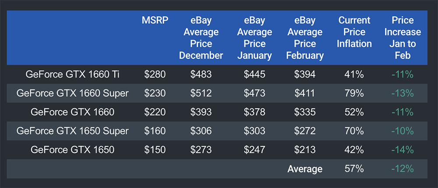The width and height of the screenshot is (438, 188).
Task: Click the GeForce GTX 1660 Ti row label
Action: (x=72, y=74)
